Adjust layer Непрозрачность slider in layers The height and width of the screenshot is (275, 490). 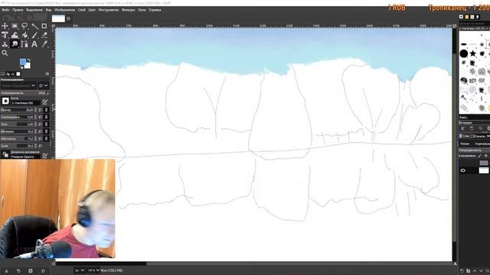(475, 150)
